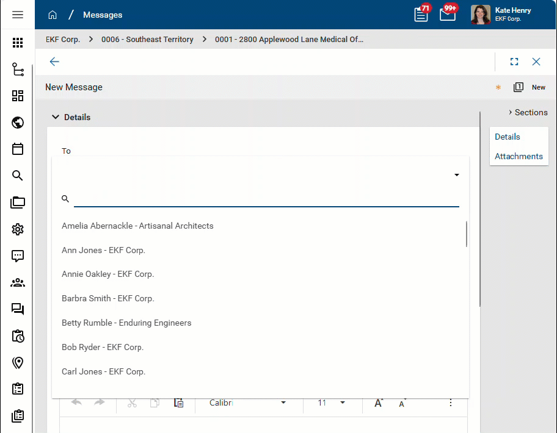Click the recipient search input field
Viewport: 557px width, 433px height.
[x=266, y=199]
